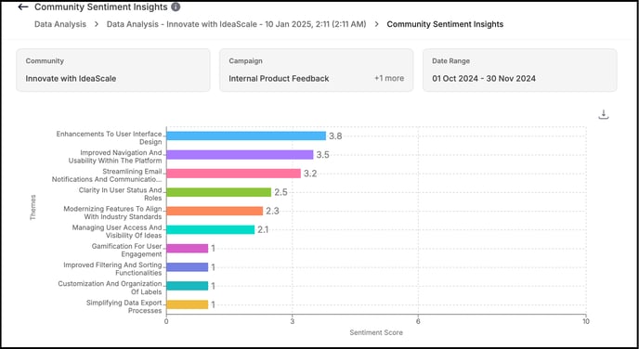Select the blue User Interface Design bar

tap(246, 136)
